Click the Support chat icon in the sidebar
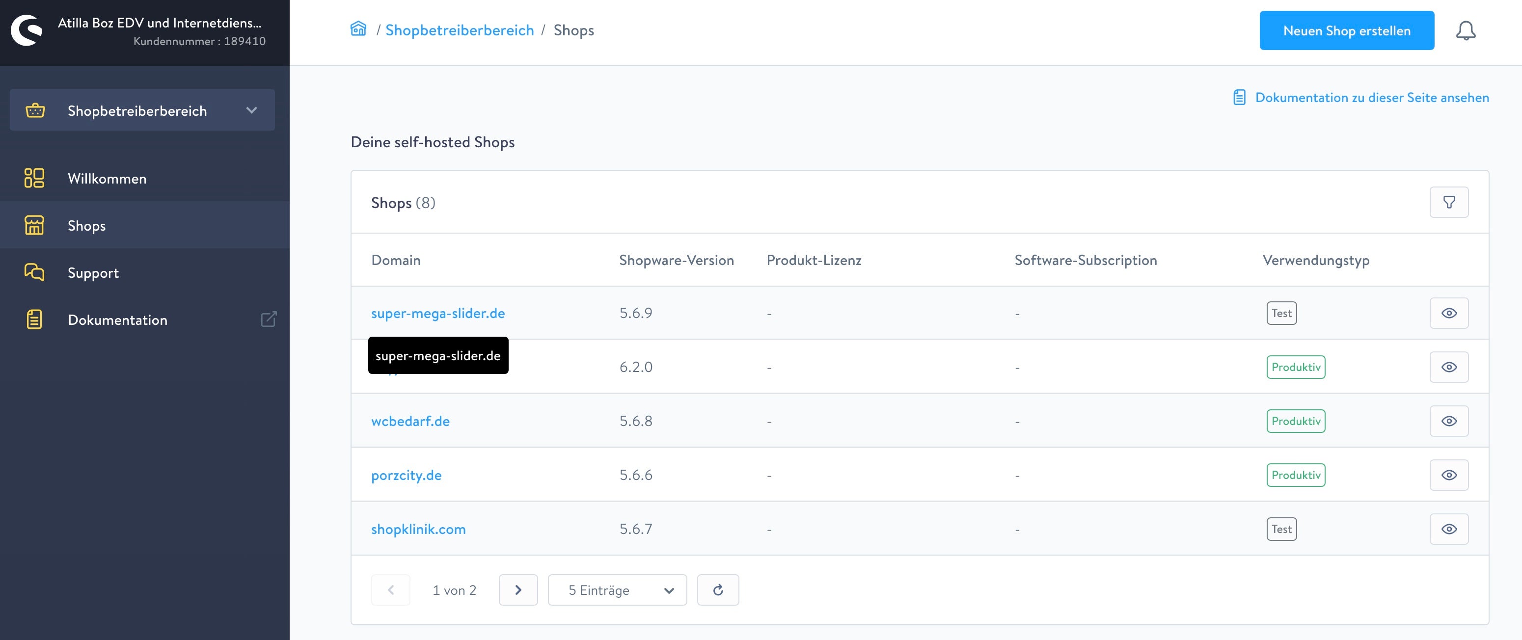1522x640 pixels. click(34, 272)
